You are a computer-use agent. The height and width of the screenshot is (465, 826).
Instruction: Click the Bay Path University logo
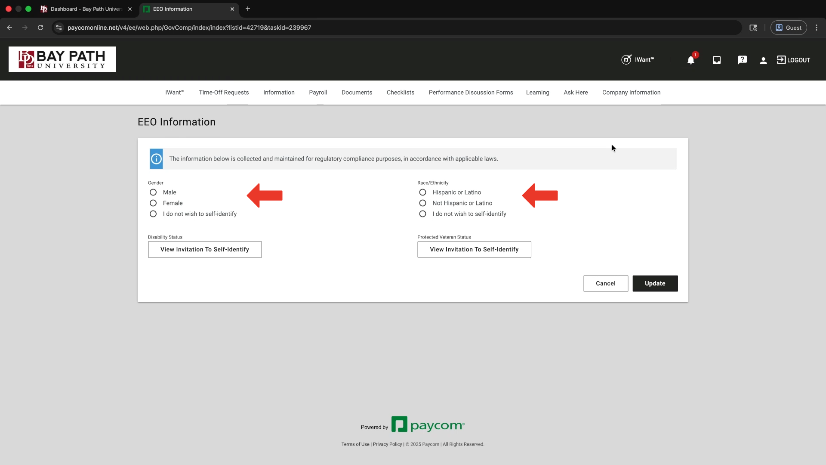62,59
